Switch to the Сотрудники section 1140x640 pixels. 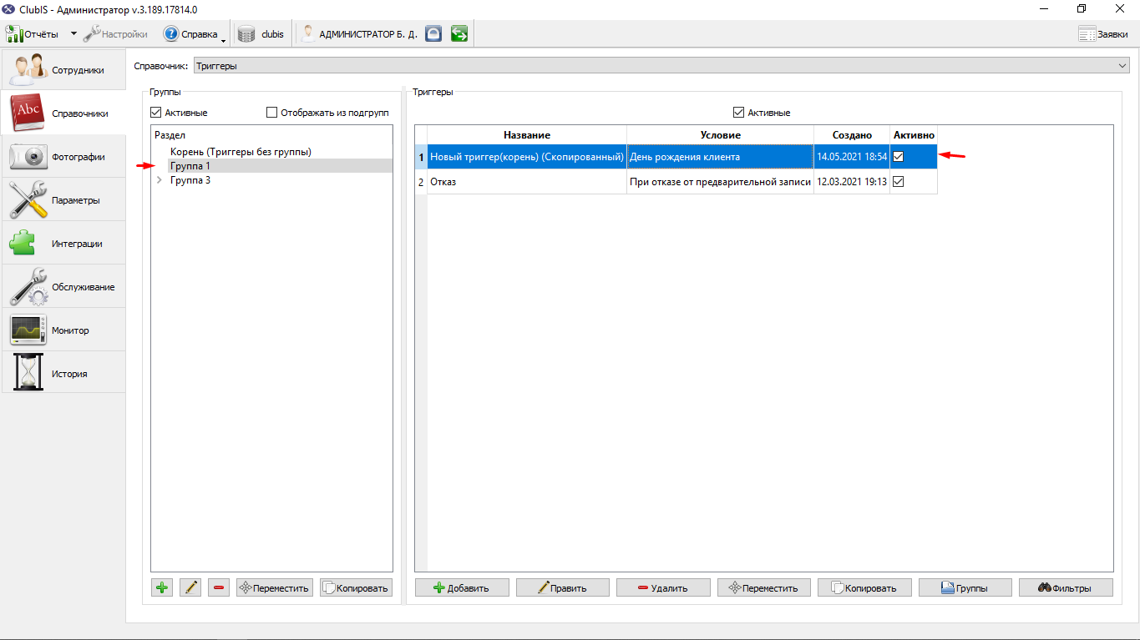coord(63,69)
